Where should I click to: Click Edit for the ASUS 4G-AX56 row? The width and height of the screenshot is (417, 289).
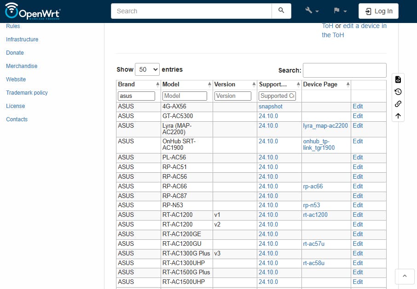pyautogui.click(x=358, y=107)
